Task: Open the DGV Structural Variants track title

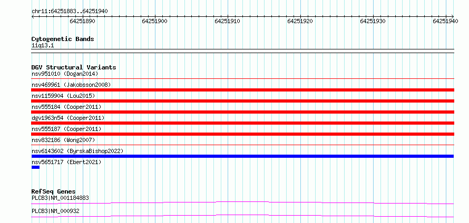Action: pos(74,67)
